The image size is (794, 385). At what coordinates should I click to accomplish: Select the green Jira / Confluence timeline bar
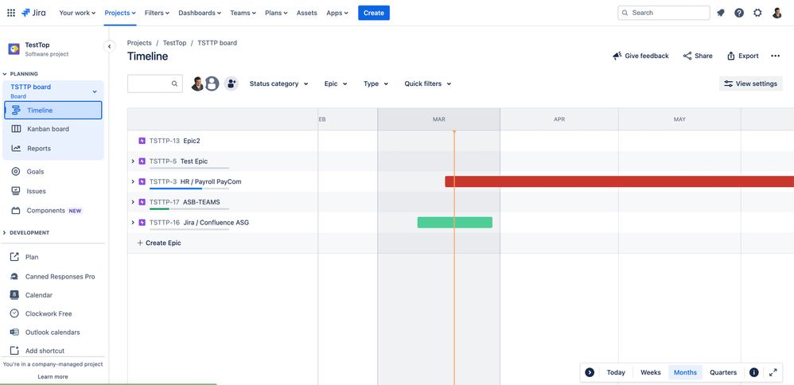pyautogui.click(x=455, y=223)
